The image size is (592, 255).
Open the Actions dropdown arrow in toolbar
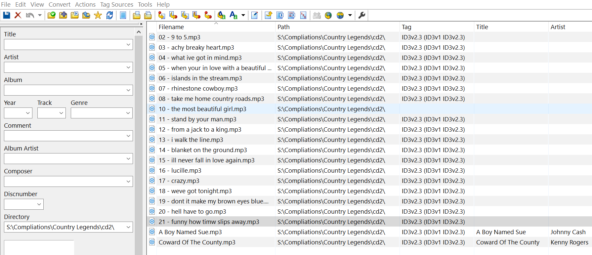pyautogui.click(x=243, y=15)
